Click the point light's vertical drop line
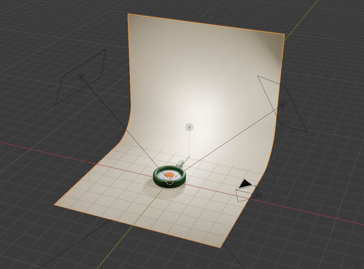 pyautogui.click(x=189, y=146)
